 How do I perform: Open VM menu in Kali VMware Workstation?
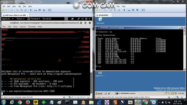point(19,6)
